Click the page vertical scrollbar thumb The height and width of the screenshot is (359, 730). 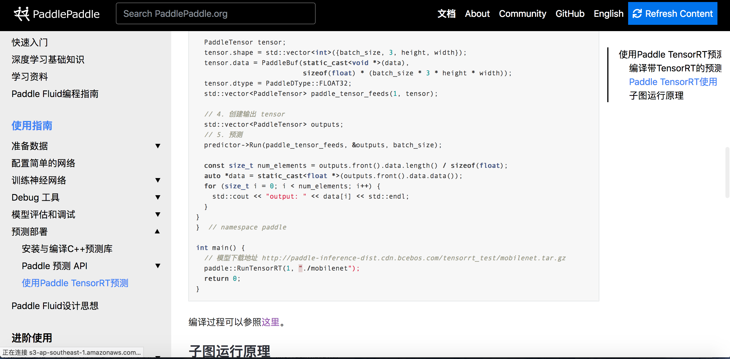pyautogui.click(x=727, y=173)
